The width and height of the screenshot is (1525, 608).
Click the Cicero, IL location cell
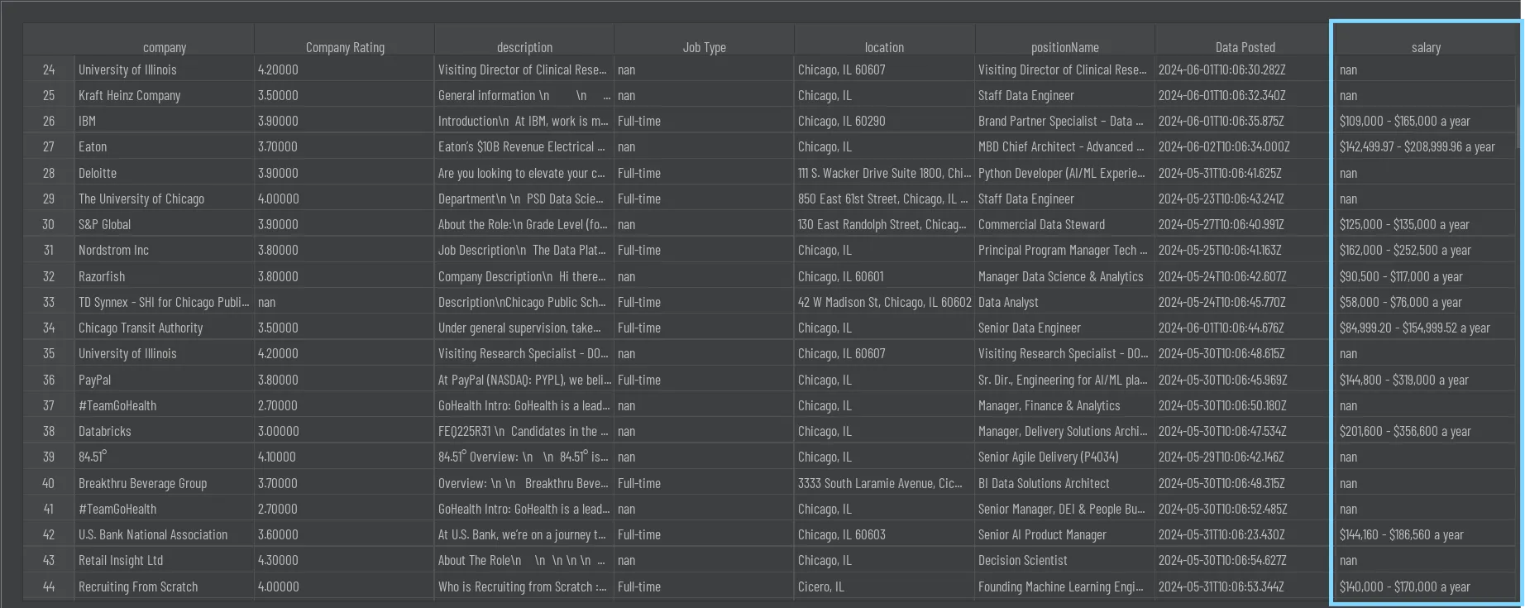coord(884,586)
